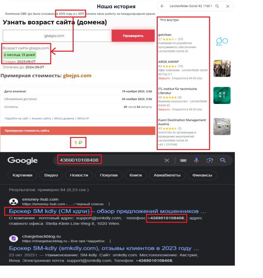The image size is (263, 278).
Task: Click the Kuoni phone number +43 1 3197690
Action: [168, 145]
